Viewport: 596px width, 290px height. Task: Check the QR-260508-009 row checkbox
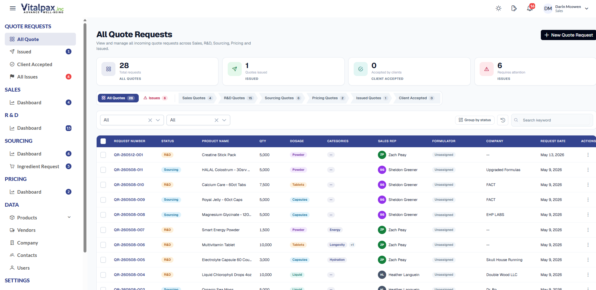click(103, 200)
